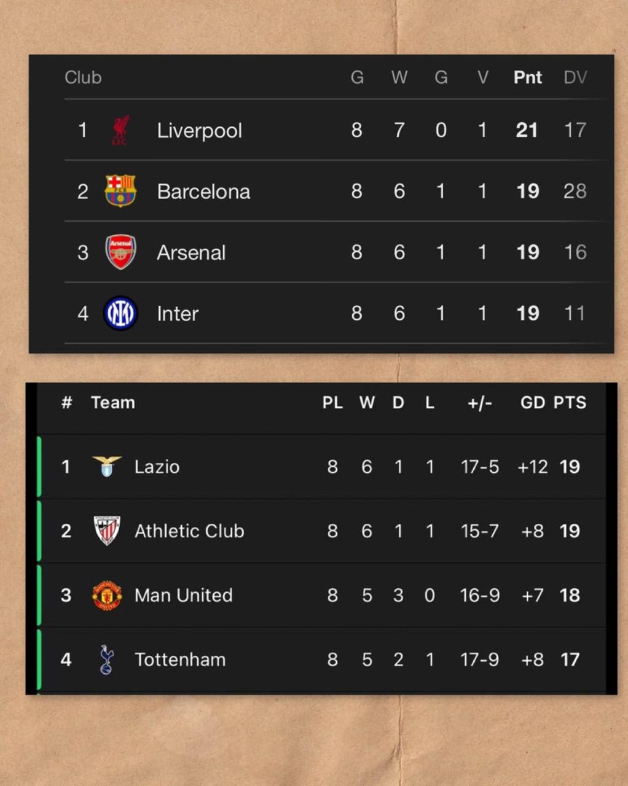Click the Man United crest

[107, 595]
